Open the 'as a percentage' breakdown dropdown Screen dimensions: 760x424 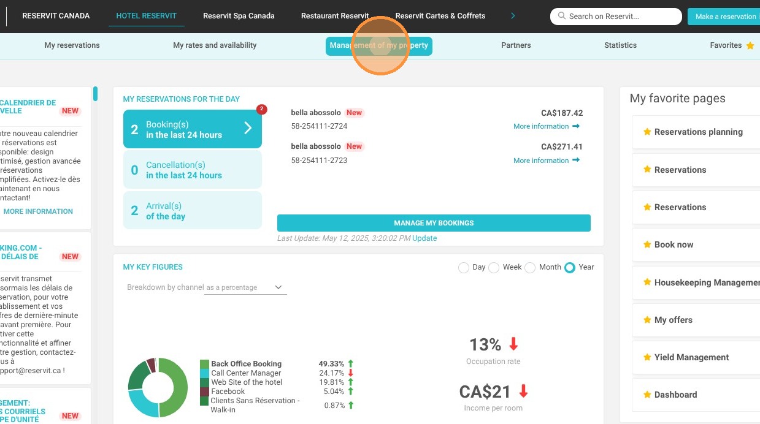click(245, 287)
